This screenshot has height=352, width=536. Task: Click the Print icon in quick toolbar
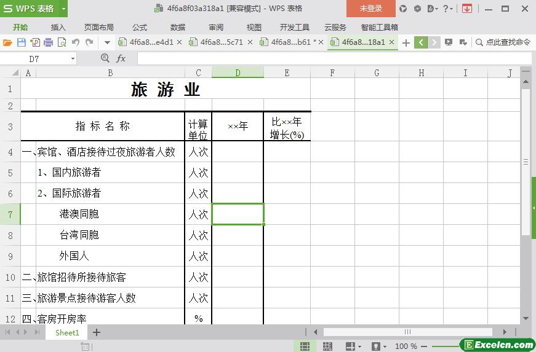(48, 42)
